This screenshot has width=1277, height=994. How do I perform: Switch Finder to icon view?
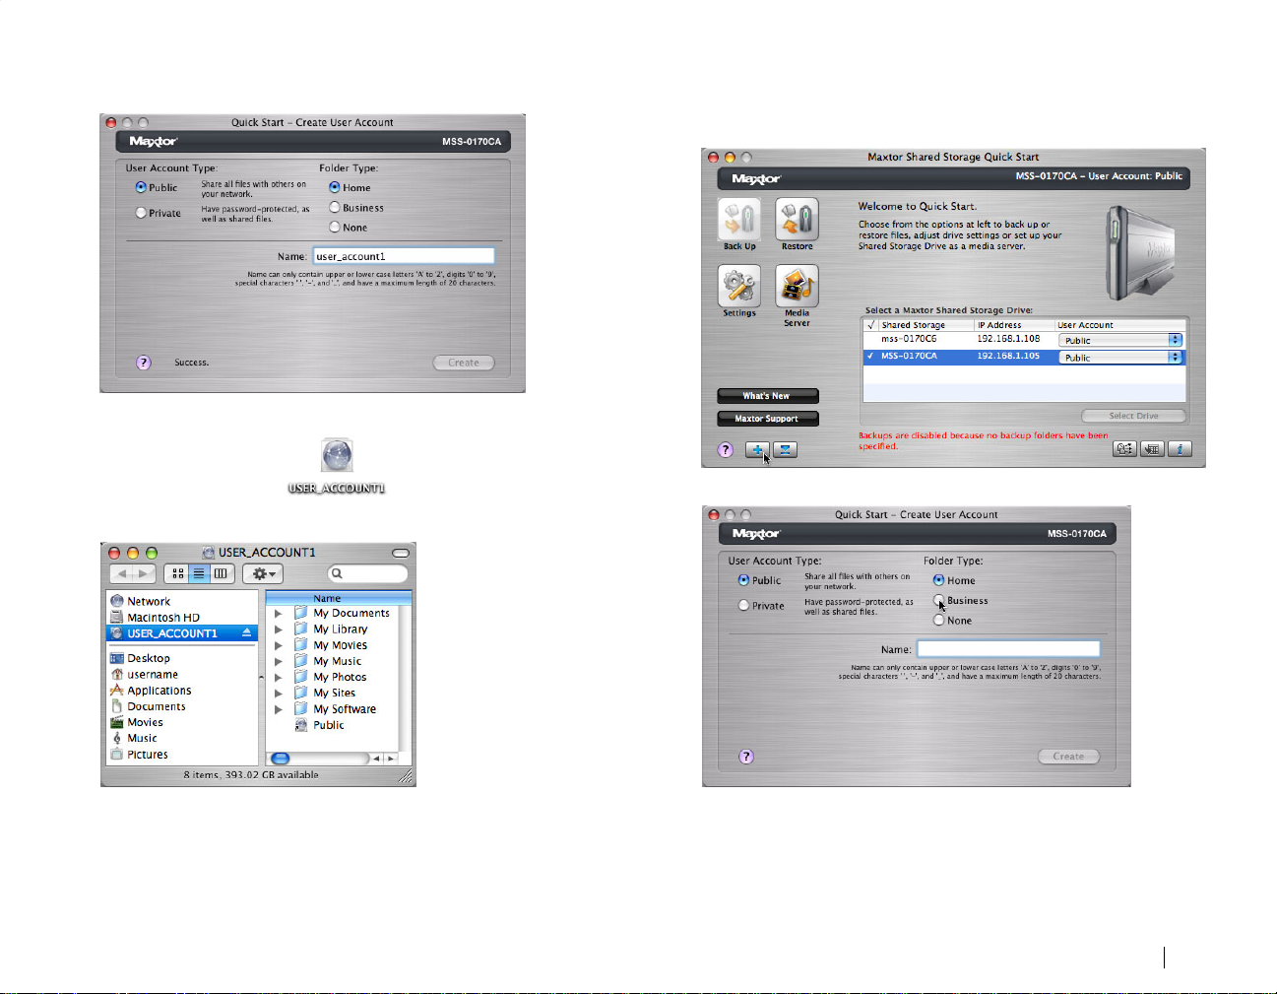point(176,573)
